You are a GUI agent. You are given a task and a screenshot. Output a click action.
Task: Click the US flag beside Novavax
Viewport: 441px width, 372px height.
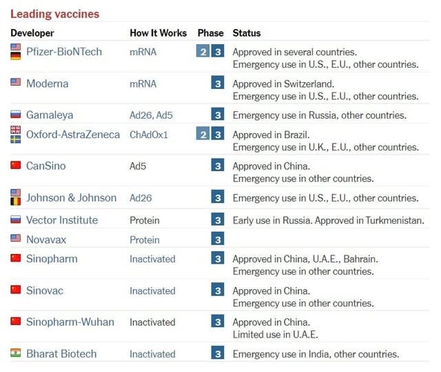pyautogui.click(x=16, y=239)
